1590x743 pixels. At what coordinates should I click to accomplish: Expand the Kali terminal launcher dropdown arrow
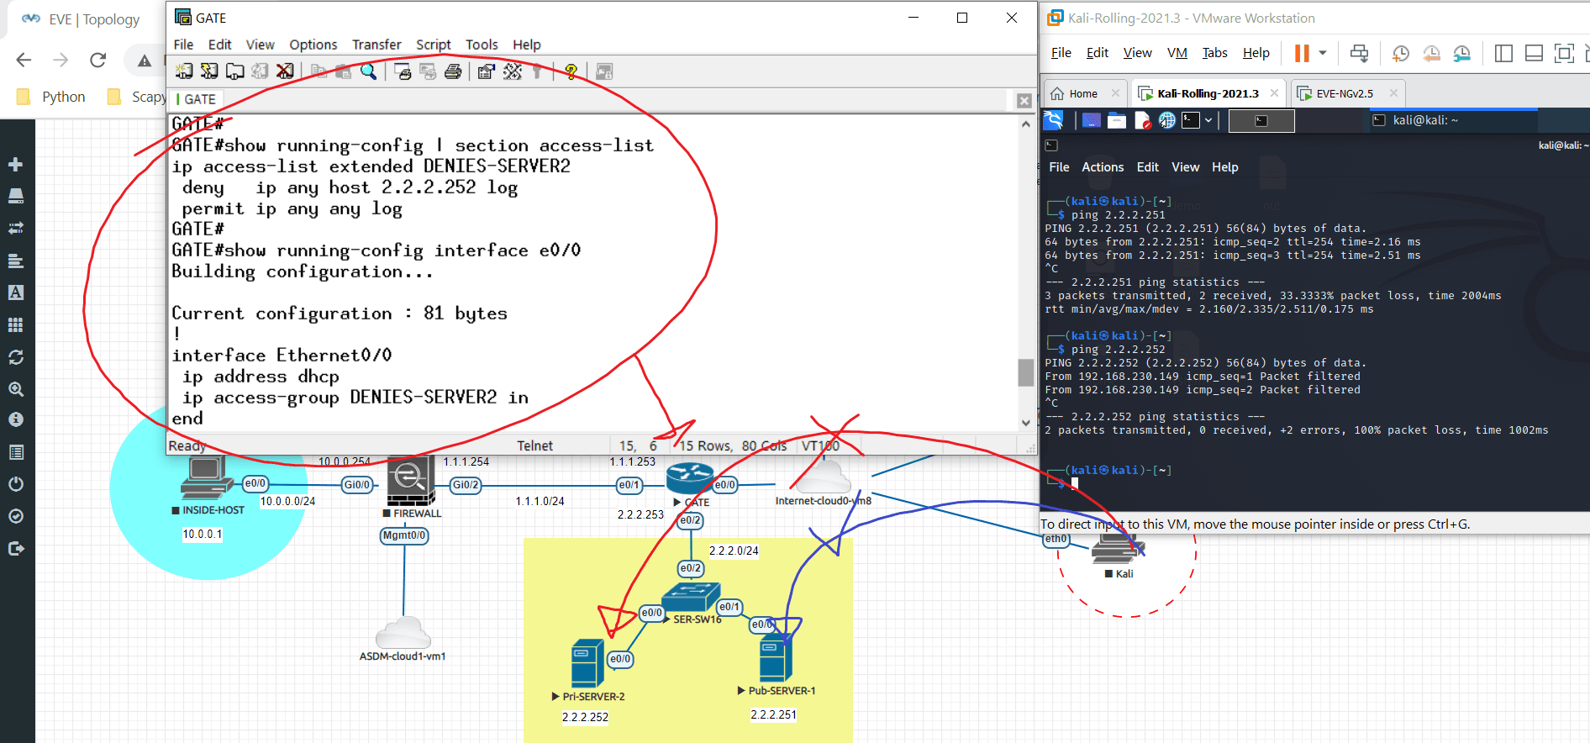pos(1208,120)
